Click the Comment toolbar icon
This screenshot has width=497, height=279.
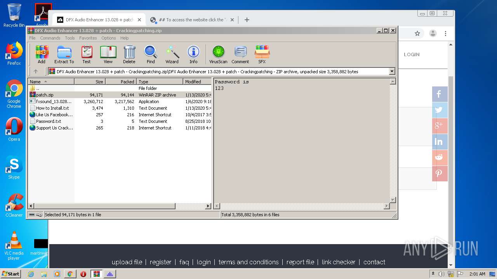pos(240,54)
